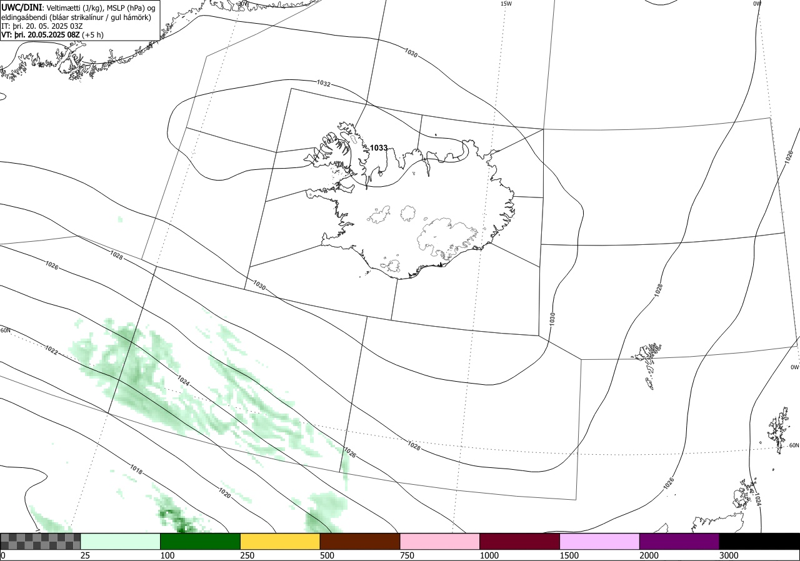This screenshot has width=800, height=561.
Task: Click the legend value 500
Action: coord(327,555)
